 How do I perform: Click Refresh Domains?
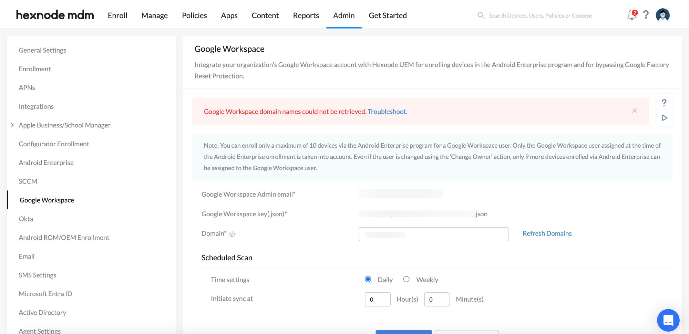(547, 233)
